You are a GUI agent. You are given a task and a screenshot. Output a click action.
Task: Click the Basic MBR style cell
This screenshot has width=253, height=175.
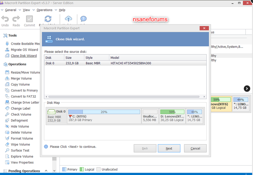(93, 63)
